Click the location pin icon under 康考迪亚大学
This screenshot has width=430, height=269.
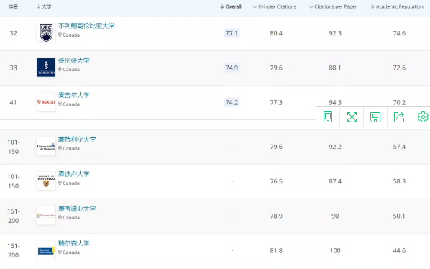(60, 217)
